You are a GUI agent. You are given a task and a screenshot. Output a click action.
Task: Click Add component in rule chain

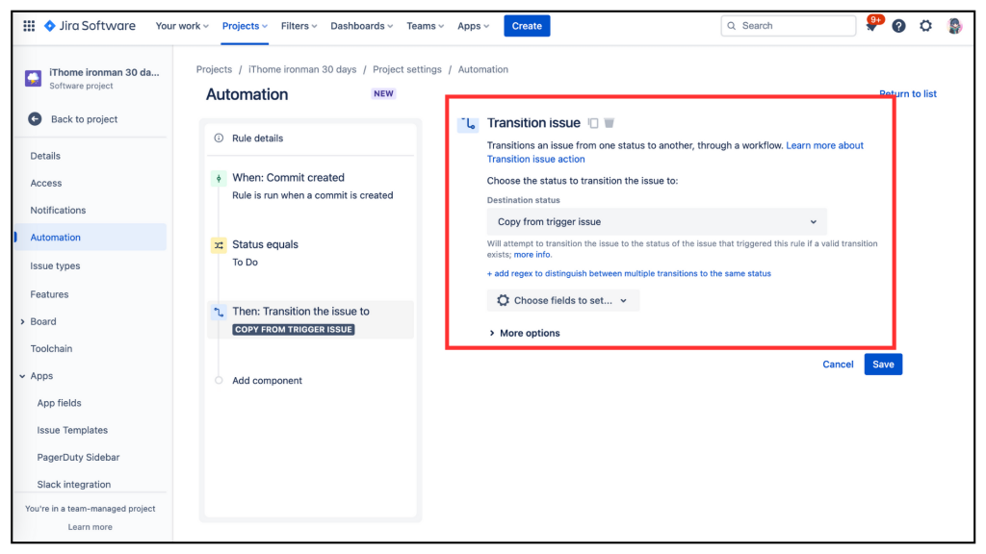[x=267, y=380]
